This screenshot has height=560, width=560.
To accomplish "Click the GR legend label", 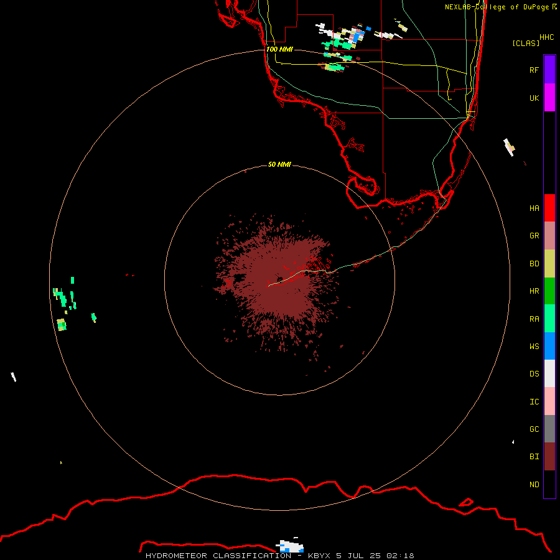I will (x=534, y=236).
